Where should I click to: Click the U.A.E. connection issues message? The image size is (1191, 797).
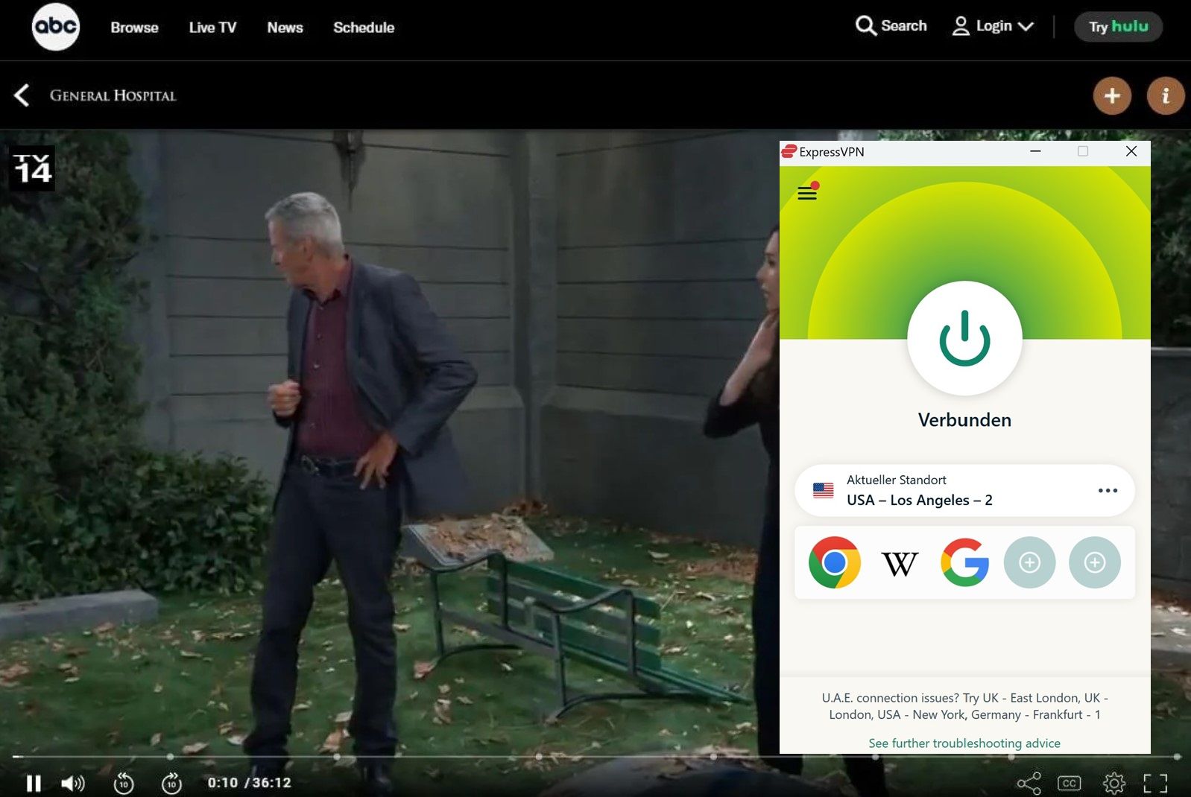click(x=964, y=706)
